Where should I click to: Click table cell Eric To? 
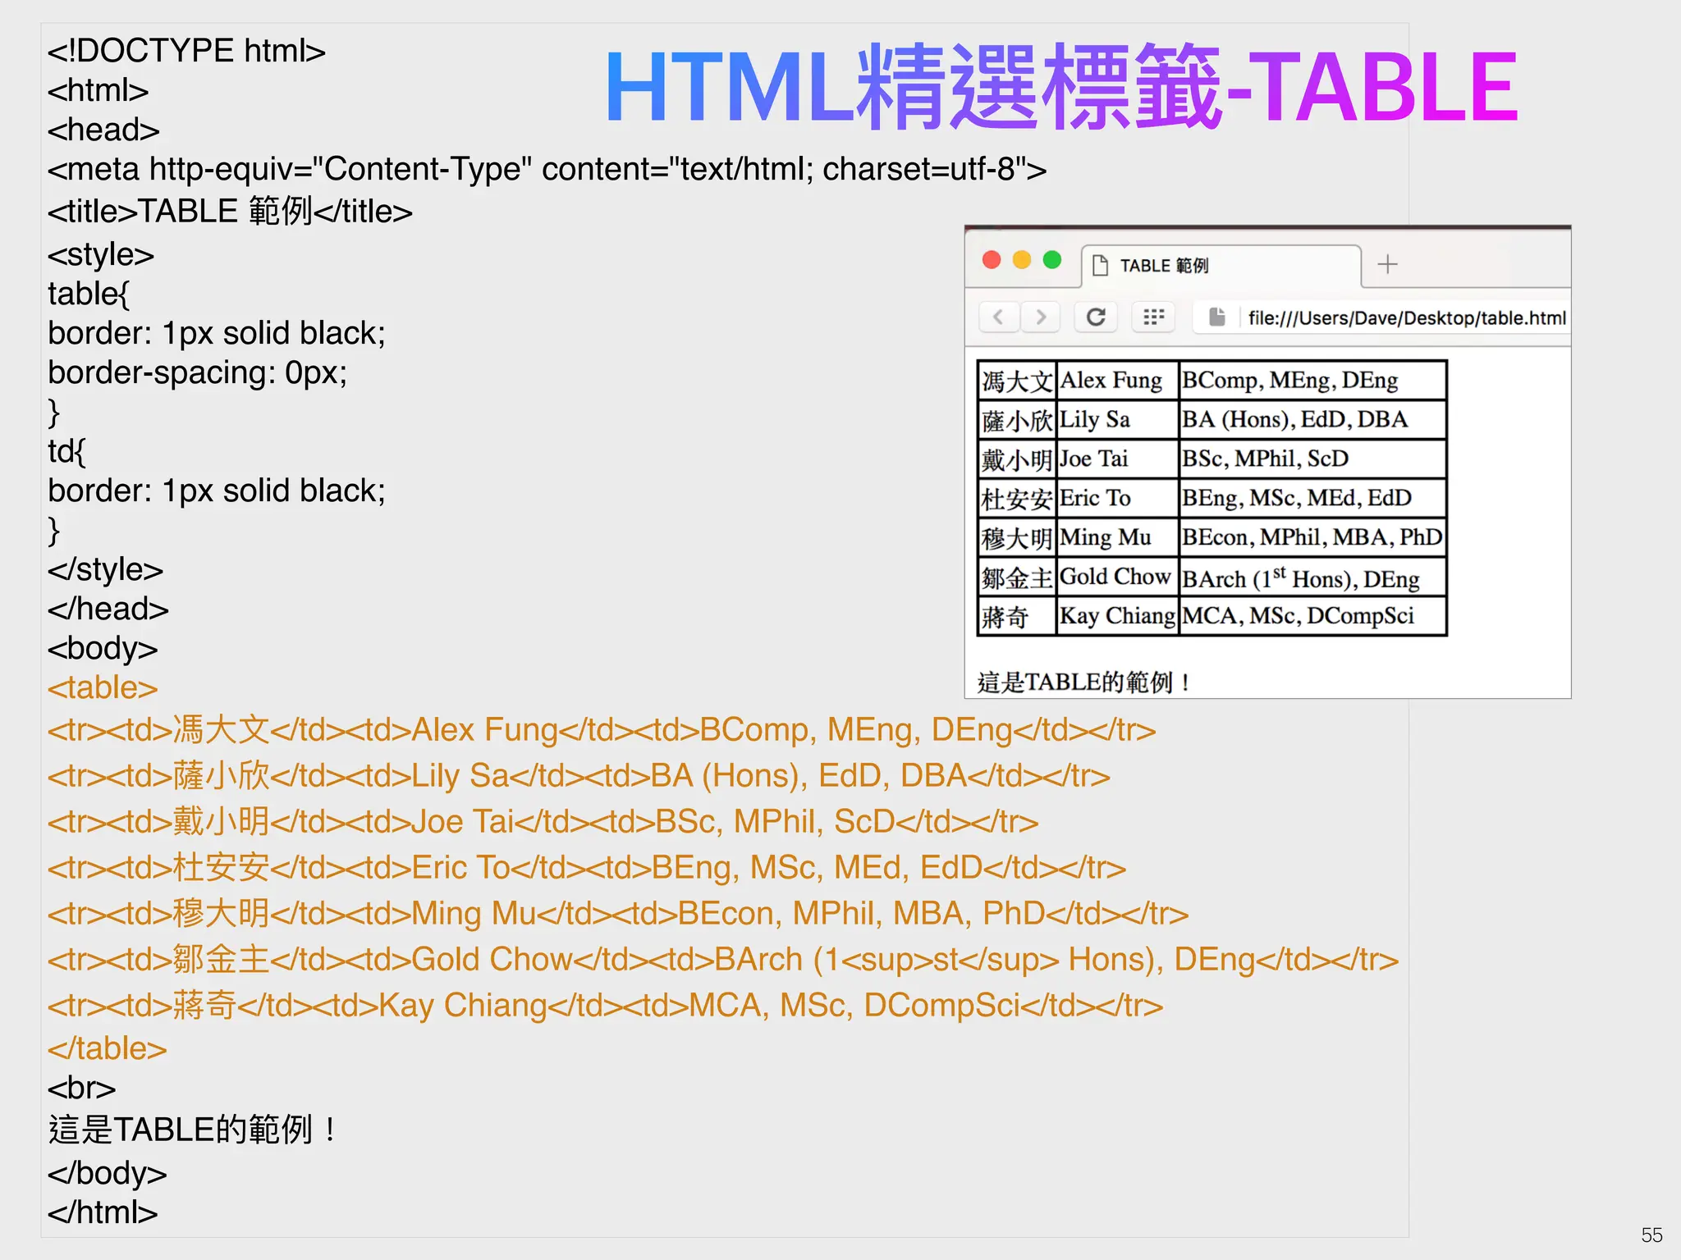click(x=1117, y=499)
